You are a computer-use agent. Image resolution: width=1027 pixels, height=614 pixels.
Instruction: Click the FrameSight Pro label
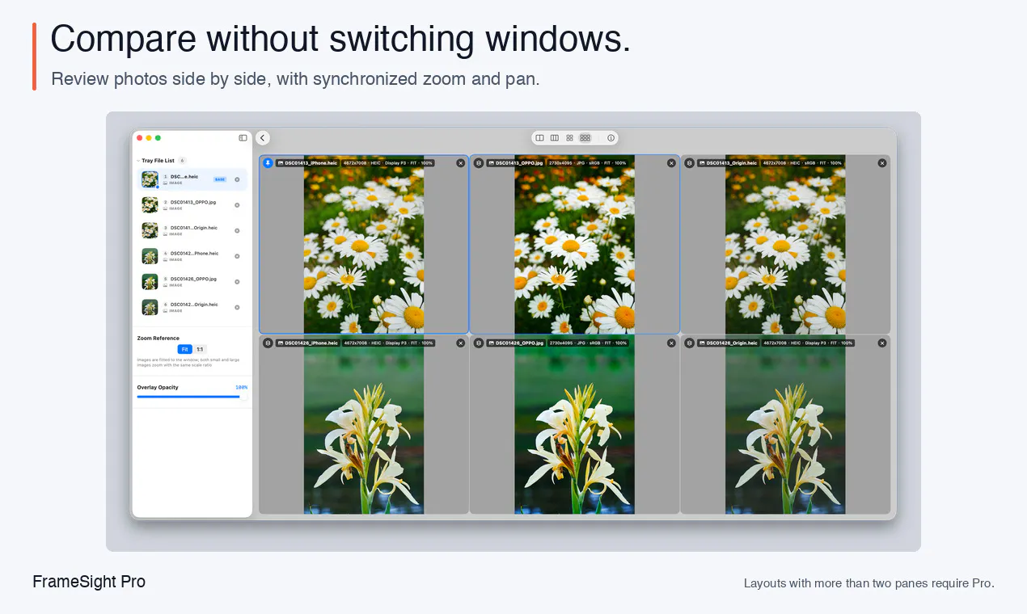89,582
